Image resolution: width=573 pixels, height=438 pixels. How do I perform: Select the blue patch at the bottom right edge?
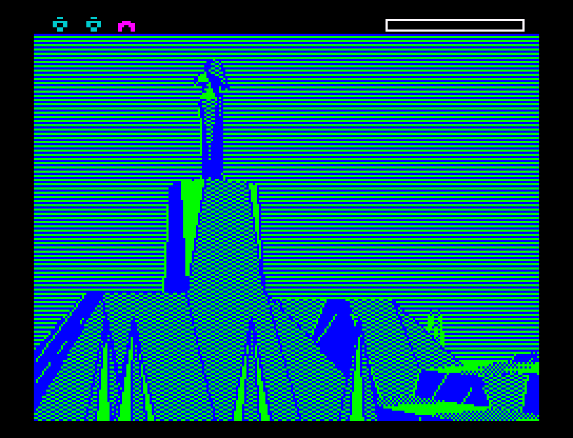coord(532,394)
